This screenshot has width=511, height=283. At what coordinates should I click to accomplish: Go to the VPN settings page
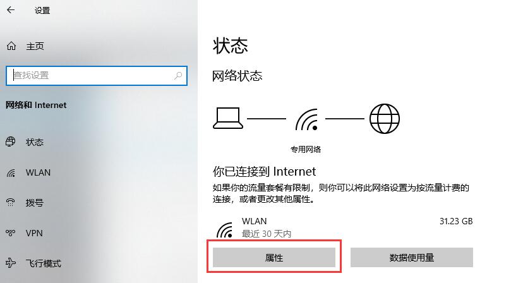(34, 233)
